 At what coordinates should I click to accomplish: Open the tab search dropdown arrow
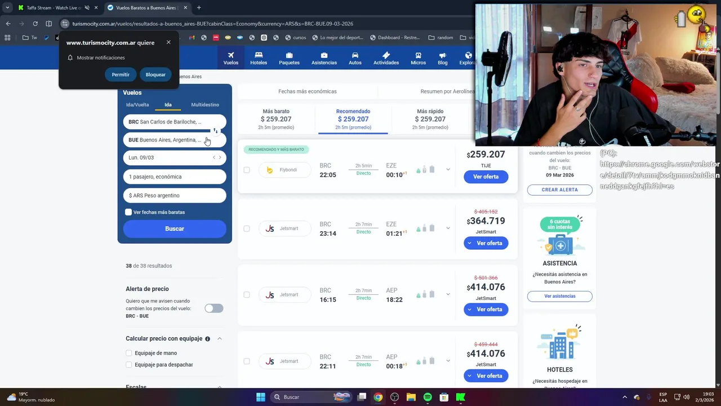(x=7, y=8)
